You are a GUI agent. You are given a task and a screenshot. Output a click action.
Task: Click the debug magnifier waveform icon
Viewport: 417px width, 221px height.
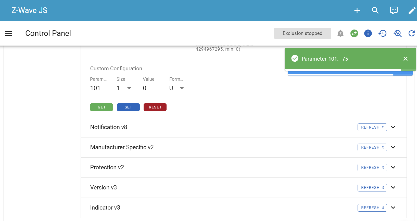coord(397,33)
